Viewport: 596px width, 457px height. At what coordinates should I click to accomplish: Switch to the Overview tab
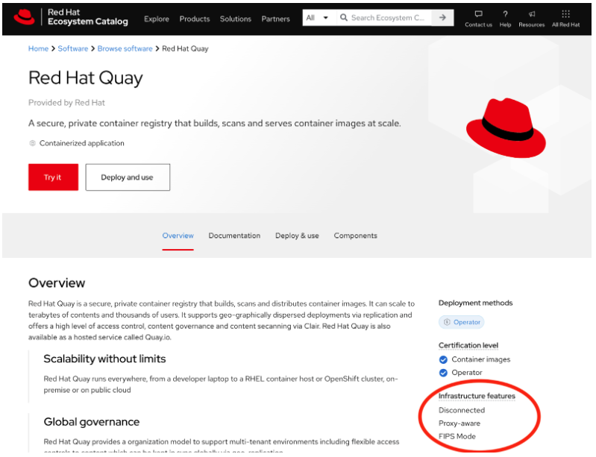click(x=178, y=236)
